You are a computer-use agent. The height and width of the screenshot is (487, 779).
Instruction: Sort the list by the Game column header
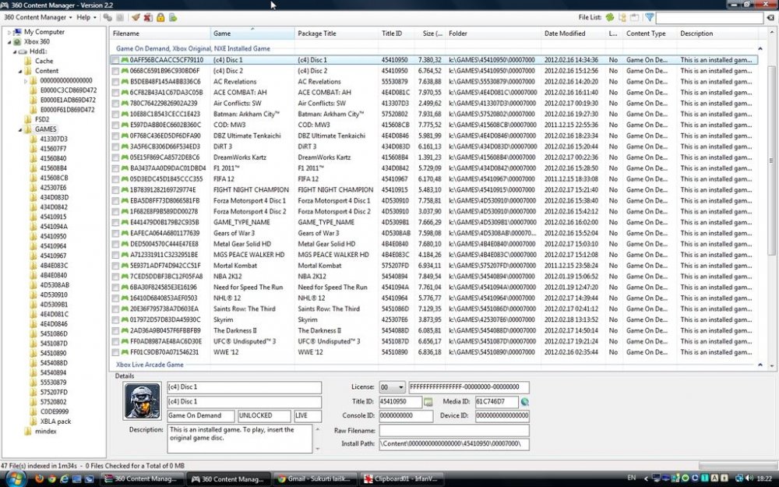(x=252, y=34)
